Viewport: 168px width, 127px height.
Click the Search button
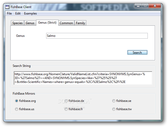[137, 52]
